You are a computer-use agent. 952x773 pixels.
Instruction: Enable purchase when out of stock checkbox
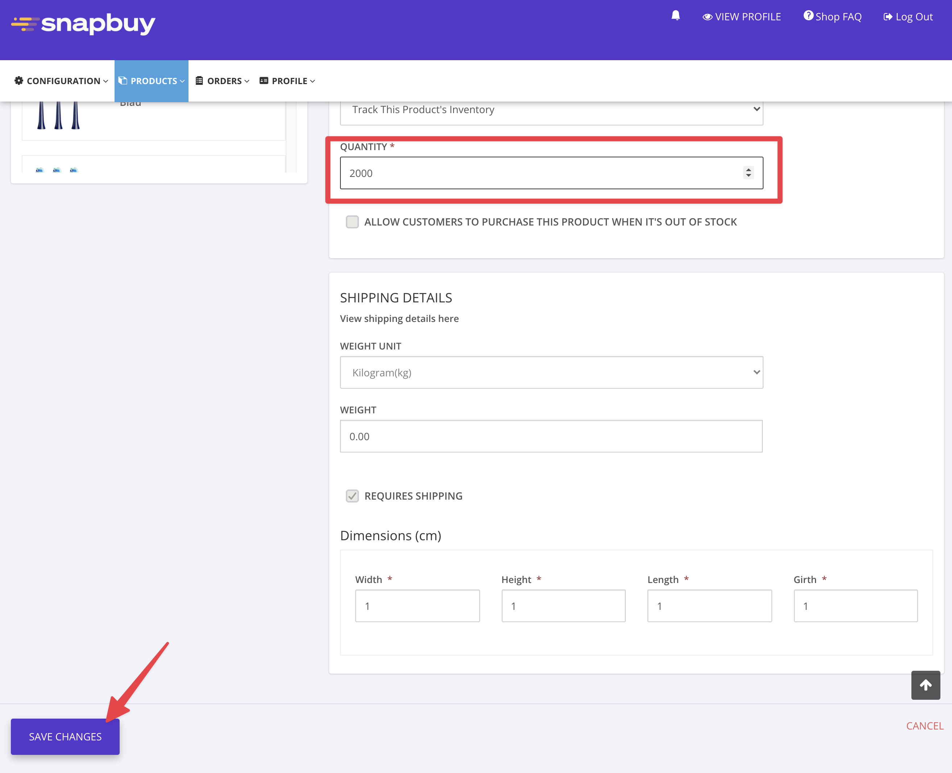pyautogui.click(x=352, y=222)
